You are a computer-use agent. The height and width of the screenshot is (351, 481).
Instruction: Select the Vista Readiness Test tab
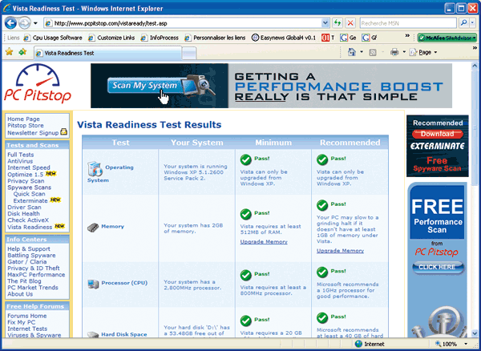[x=108, y=53]
